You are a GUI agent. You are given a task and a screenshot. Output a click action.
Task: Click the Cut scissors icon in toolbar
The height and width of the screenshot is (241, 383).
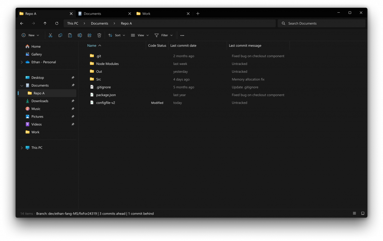pos(50,35)
